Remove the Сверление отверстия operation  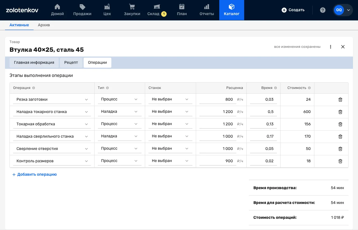tap(340, 149)
